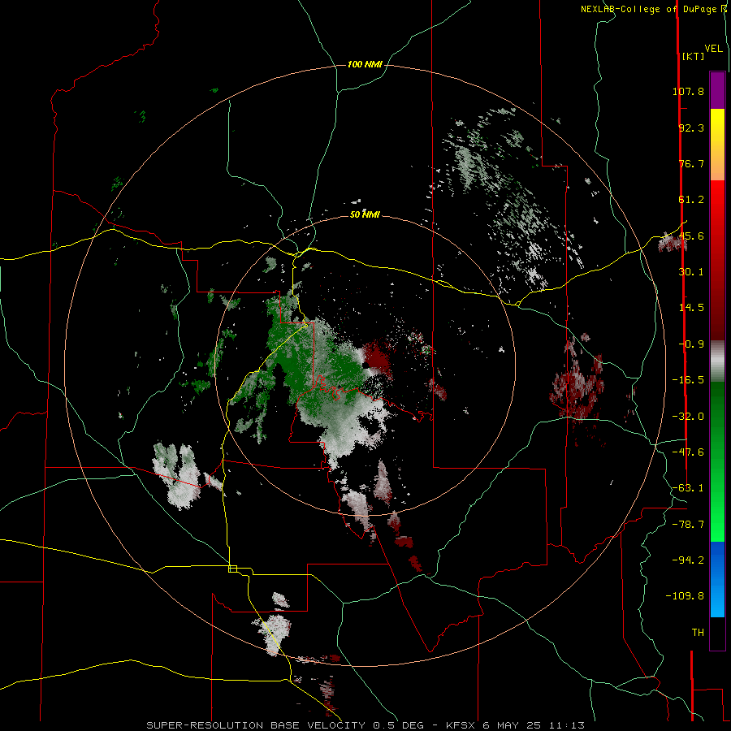Image resolution: width=731 pixels, height=731 pixels.
Task: Click the -109.8 scale value
Action: tap(685, 596)
